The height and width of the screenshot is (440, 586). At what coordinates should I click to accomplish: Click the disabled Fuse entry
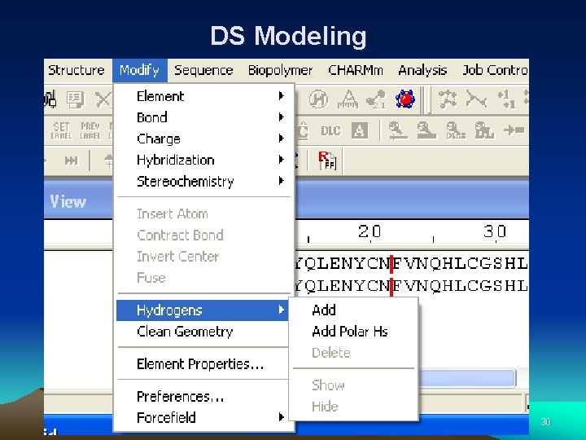point(204,278)
